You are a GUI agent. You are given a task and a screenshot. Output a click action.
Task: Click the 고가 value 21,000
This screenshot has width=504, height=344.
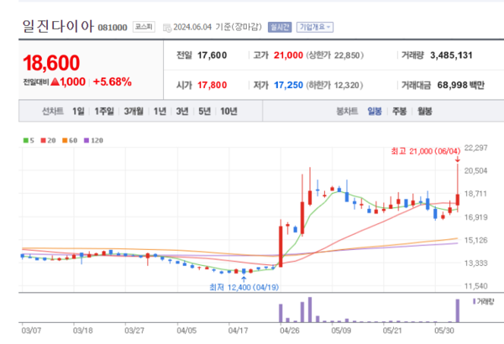(x=288, y=55)
